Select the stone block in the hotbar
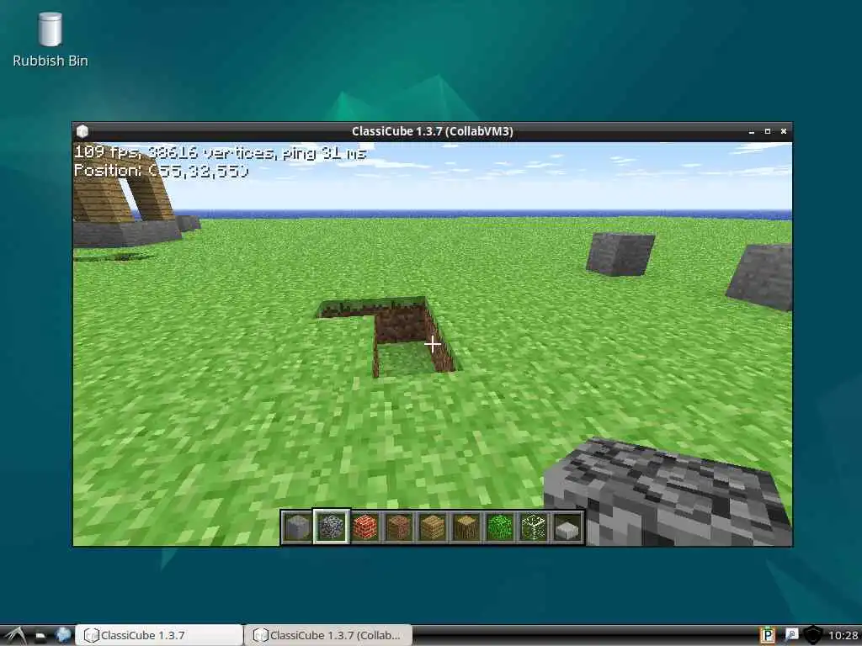Screen dimensions: 862x646 click(x=297, y=527)
